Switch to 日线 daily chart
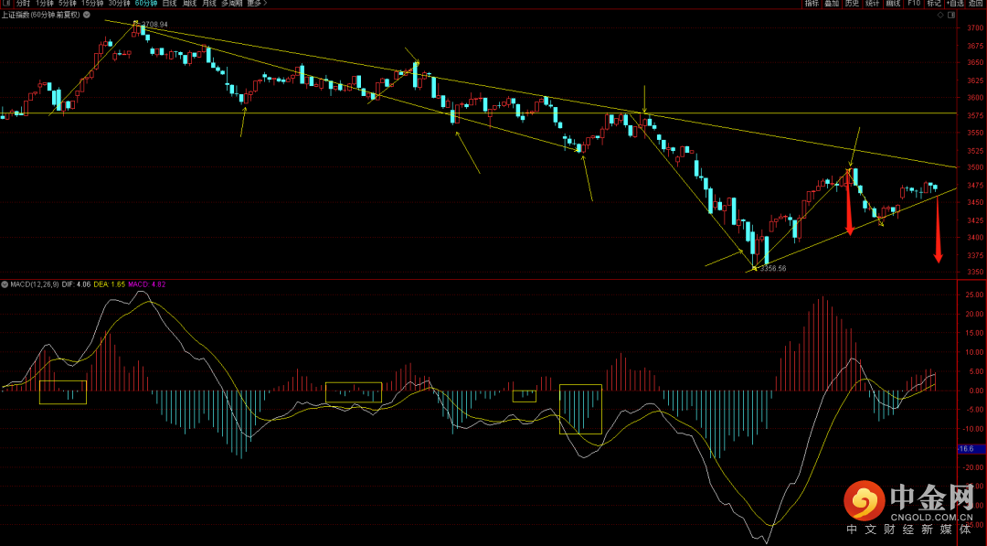 point(169,4)
